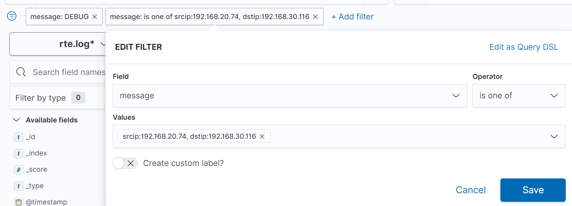Click the @timestamp date type icon

tap(18, 202)
